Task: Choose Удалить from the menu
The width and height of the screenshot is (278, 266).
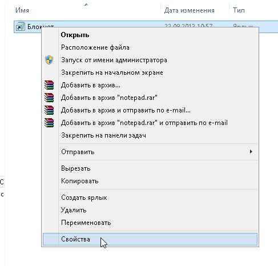Action: 150,210
